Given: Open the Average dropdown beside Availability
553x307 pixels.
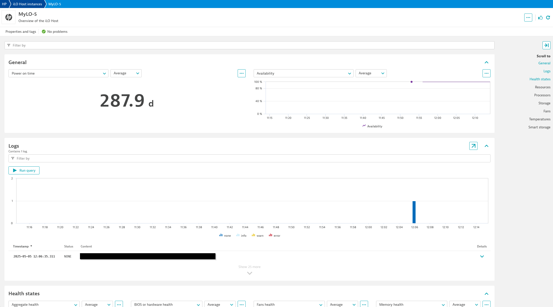Looking at the screenshot, I should click(371, 73).
